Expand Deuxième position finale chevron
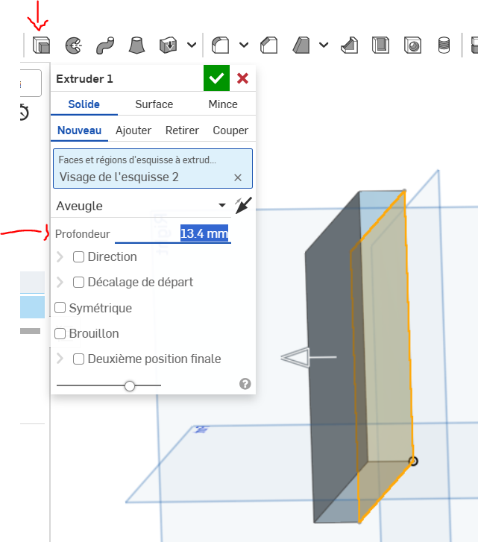The image size is (478, 542). [60, 359]
